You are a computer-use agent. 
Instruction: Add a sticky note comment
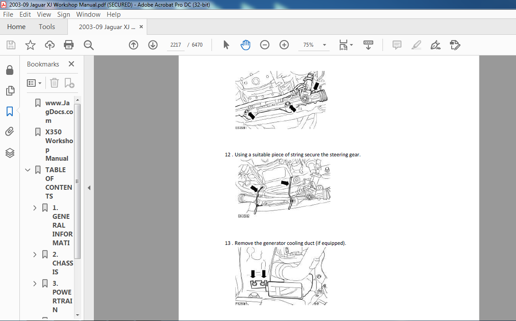pos(397,45)
